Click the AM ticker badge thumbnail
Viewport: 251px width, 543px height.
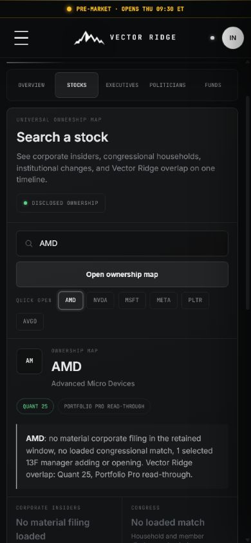click(30, 361)
